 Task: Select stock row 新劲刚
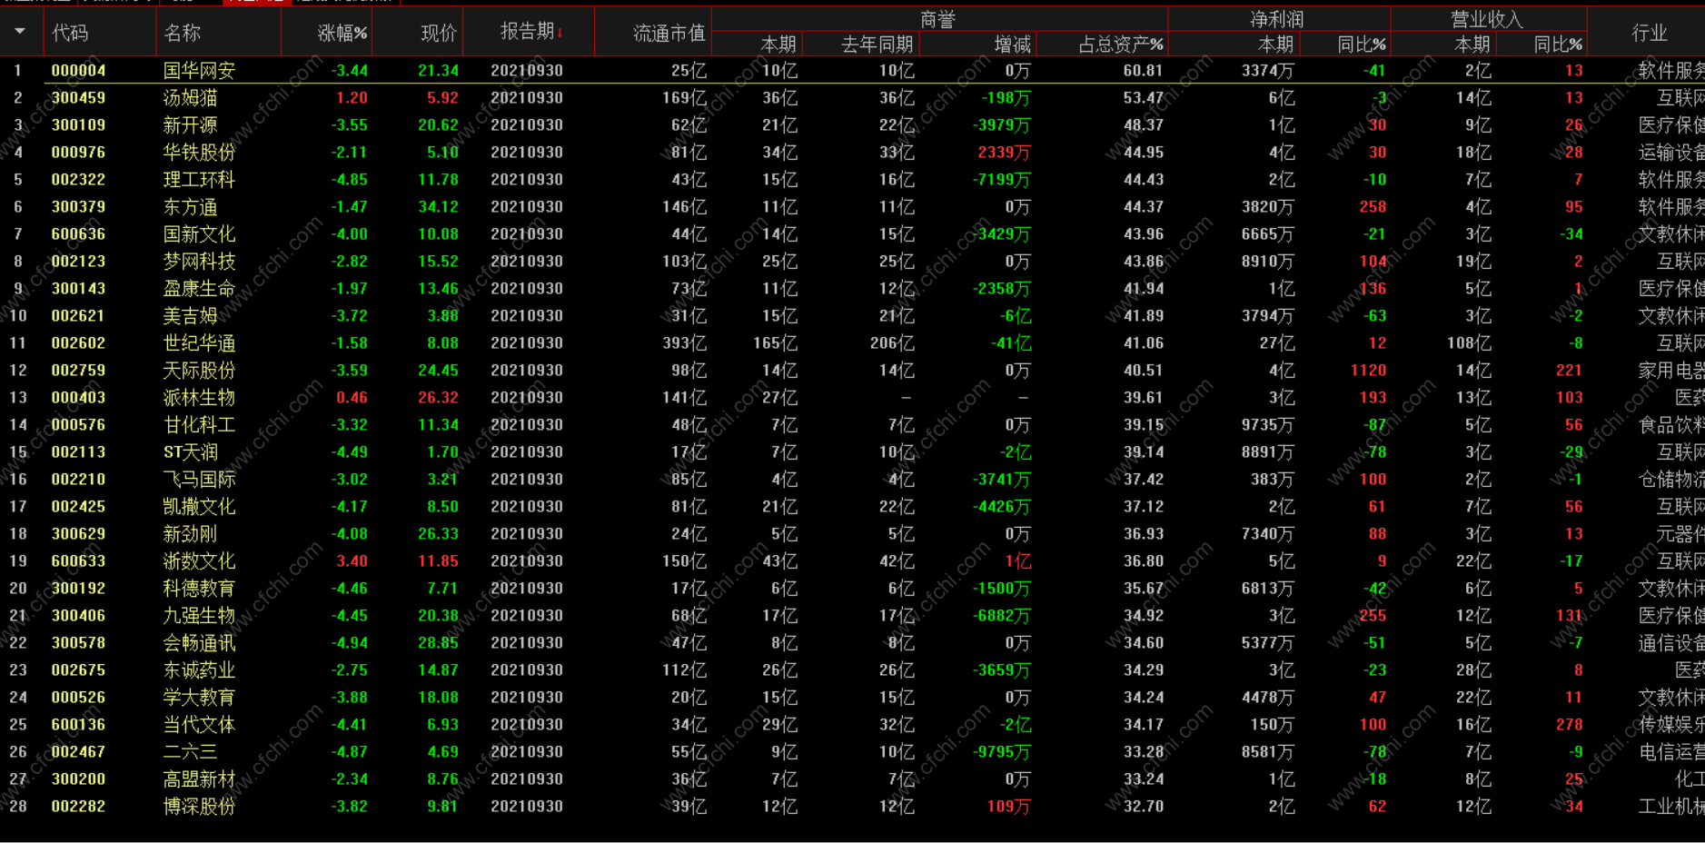[x=852, y=533]
